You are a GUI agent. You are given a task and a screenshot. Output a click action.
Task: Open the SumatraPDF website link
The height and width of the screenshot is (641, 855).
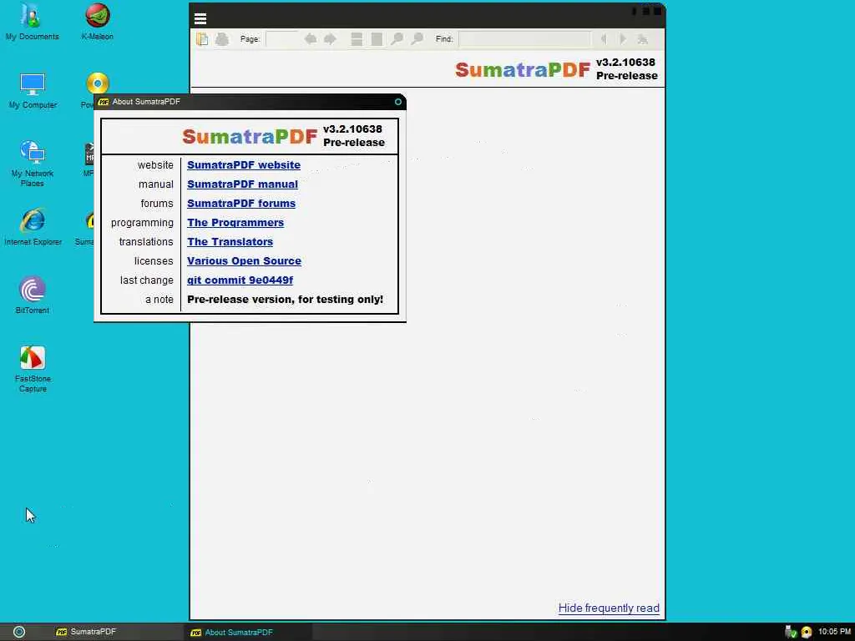click(244, 165)
